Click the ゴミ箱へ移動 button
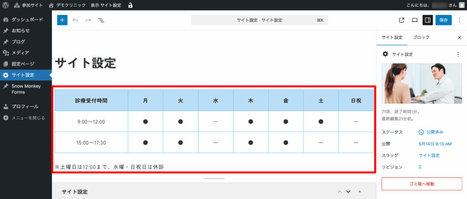 pos(421,184)
